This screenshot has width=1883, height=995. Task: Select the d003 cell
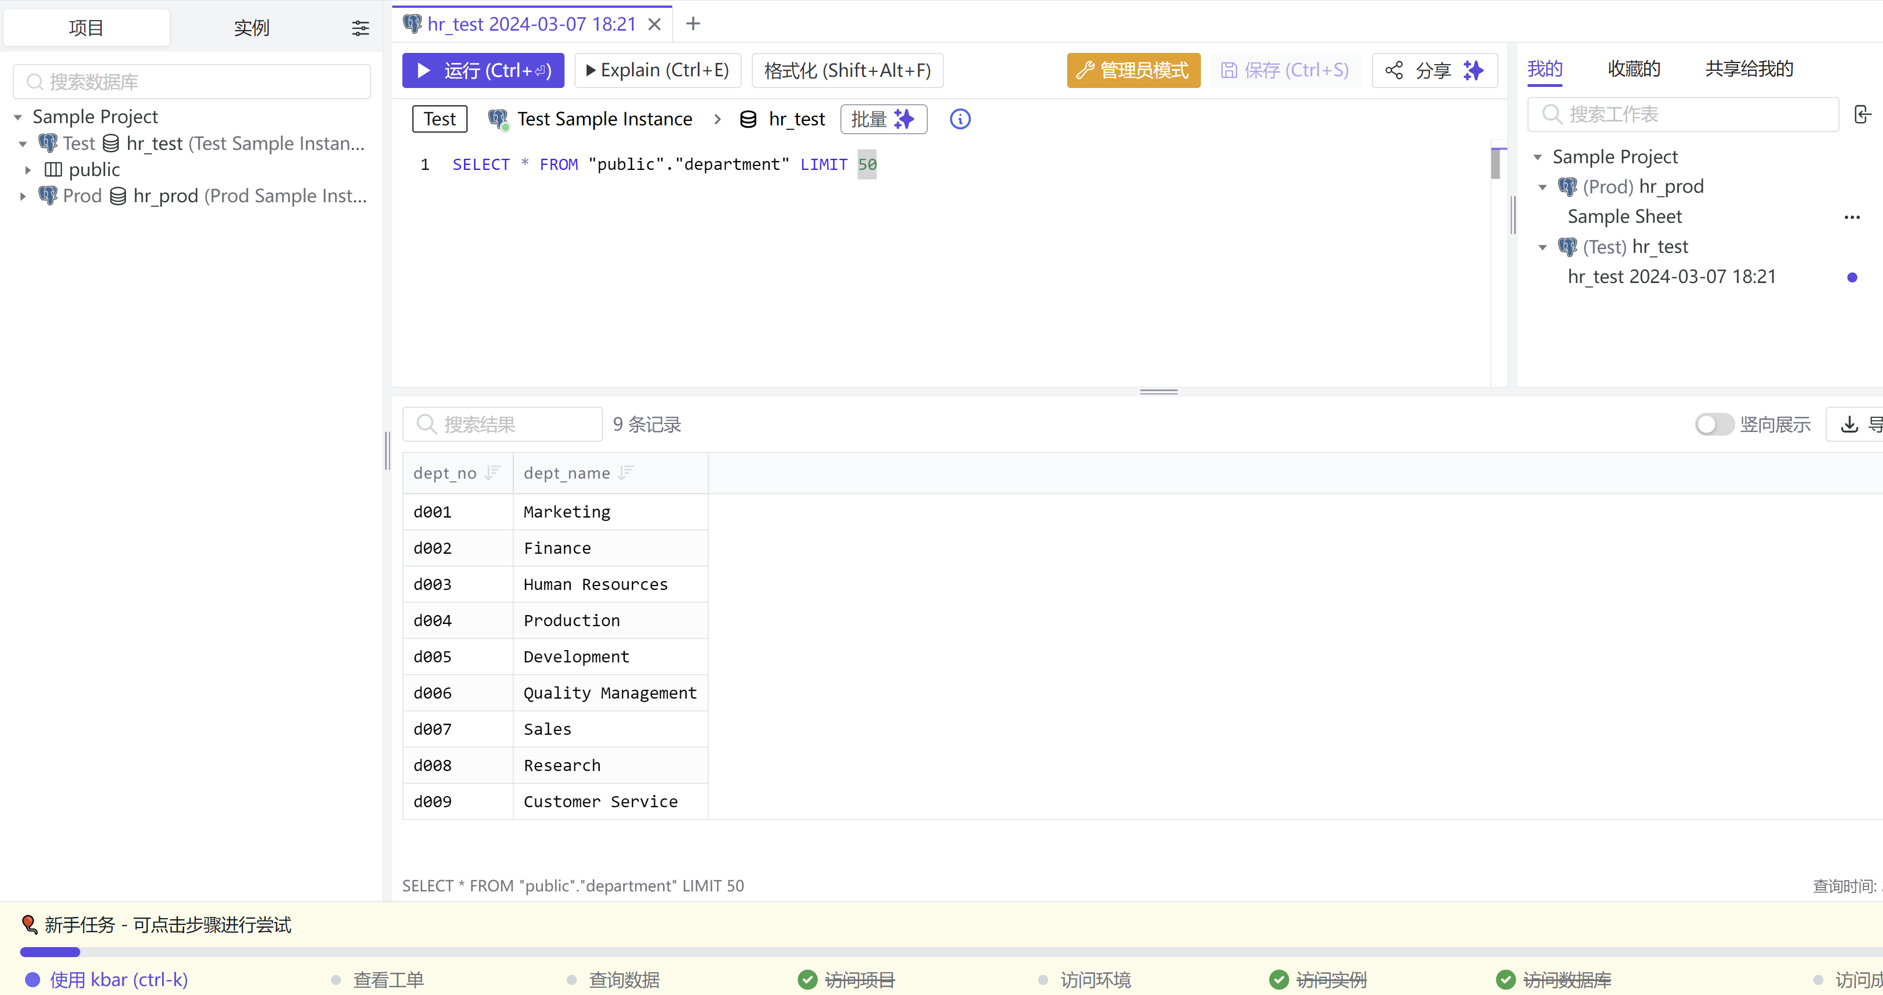click(x=458, y=584)
